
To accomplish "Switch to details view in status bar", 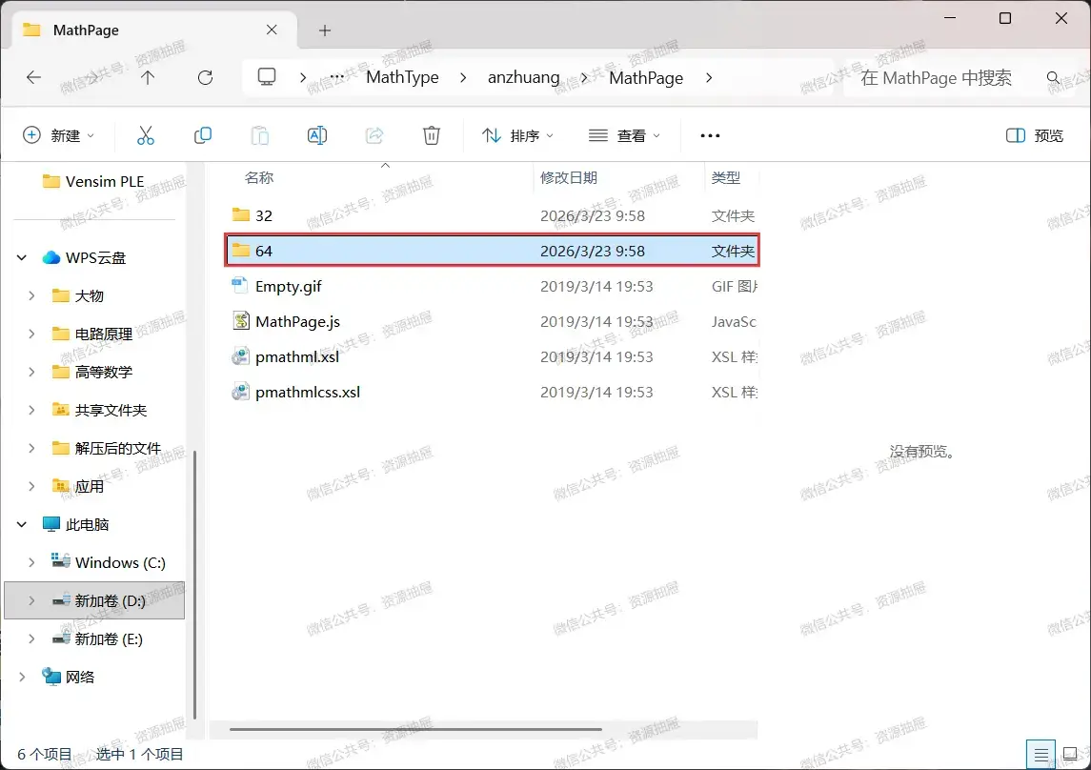I will 1040,754.
